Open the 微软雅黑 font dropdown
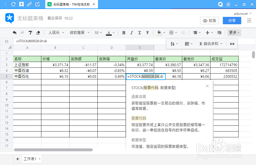 (80, 33)
